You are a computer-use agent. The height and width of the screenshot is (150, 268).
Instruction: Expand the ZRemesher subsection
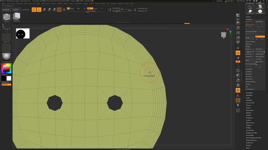coord(249,79)
